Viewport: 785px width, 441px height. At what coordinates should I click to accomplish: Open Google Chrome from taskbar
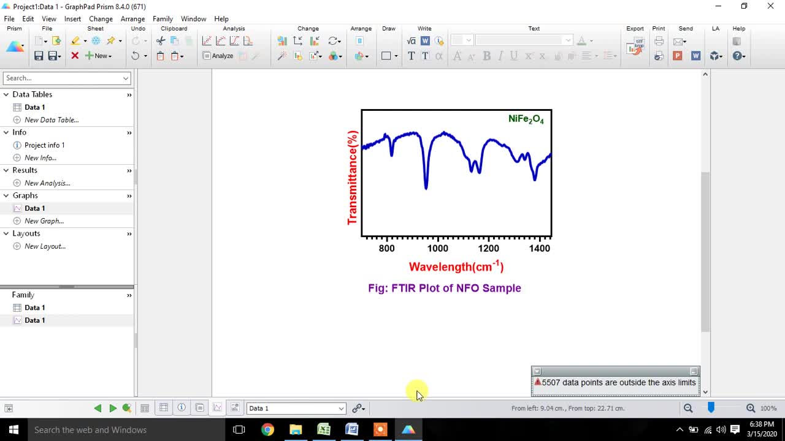click(267, 429)
